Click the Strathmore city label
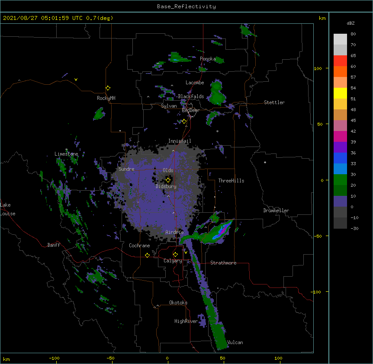This screenshot has height=364, width=373. [x=223, y=263]
